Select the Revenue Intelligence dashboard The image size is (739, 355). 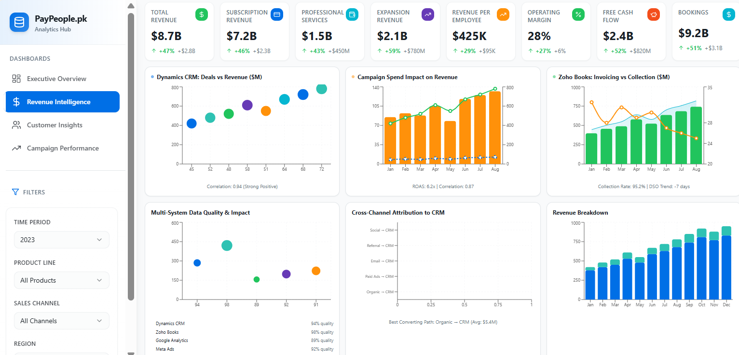(x=63, y=102)
